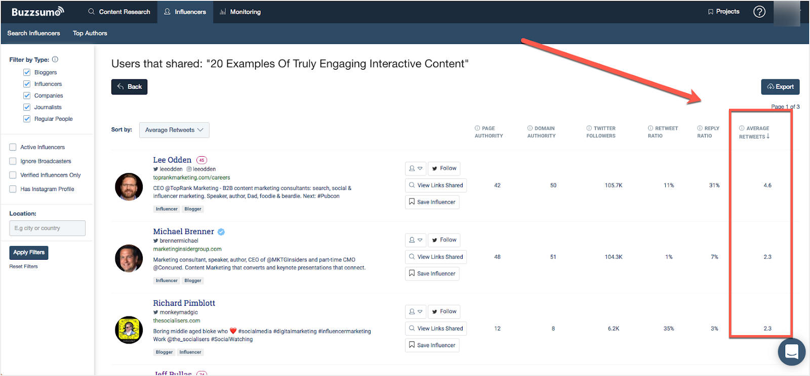Click the Buzzsumo logo
810x376 pixels.
[x=37, y=11]
